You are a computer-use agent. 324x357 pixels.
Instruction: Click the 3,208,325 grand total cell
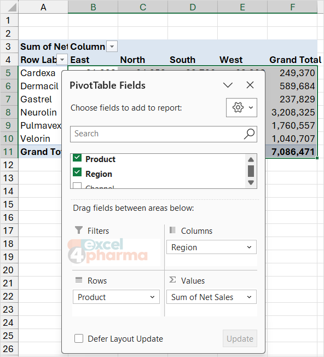[292, 112]
